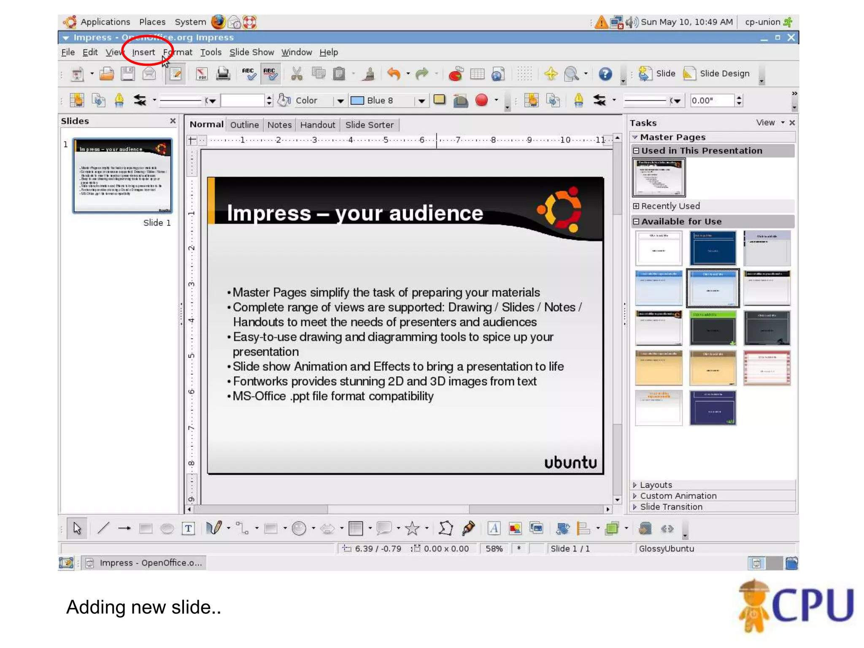Select the Select arrow tool
The image size is (864, 648).
[77, 528]
